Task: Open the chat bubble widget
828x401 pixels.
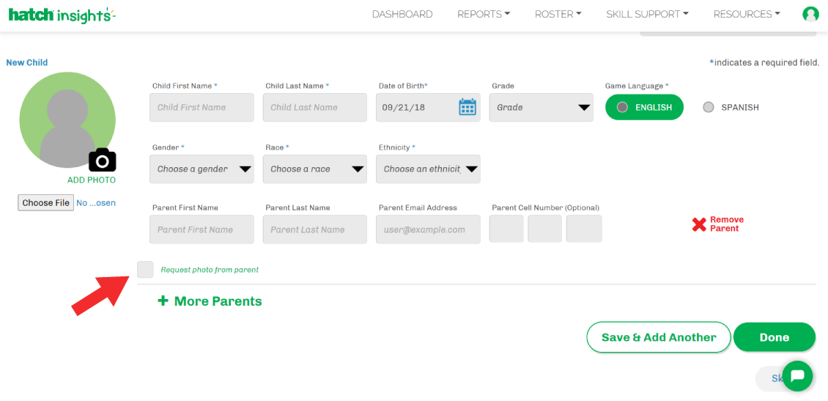Action: point(797,376)
